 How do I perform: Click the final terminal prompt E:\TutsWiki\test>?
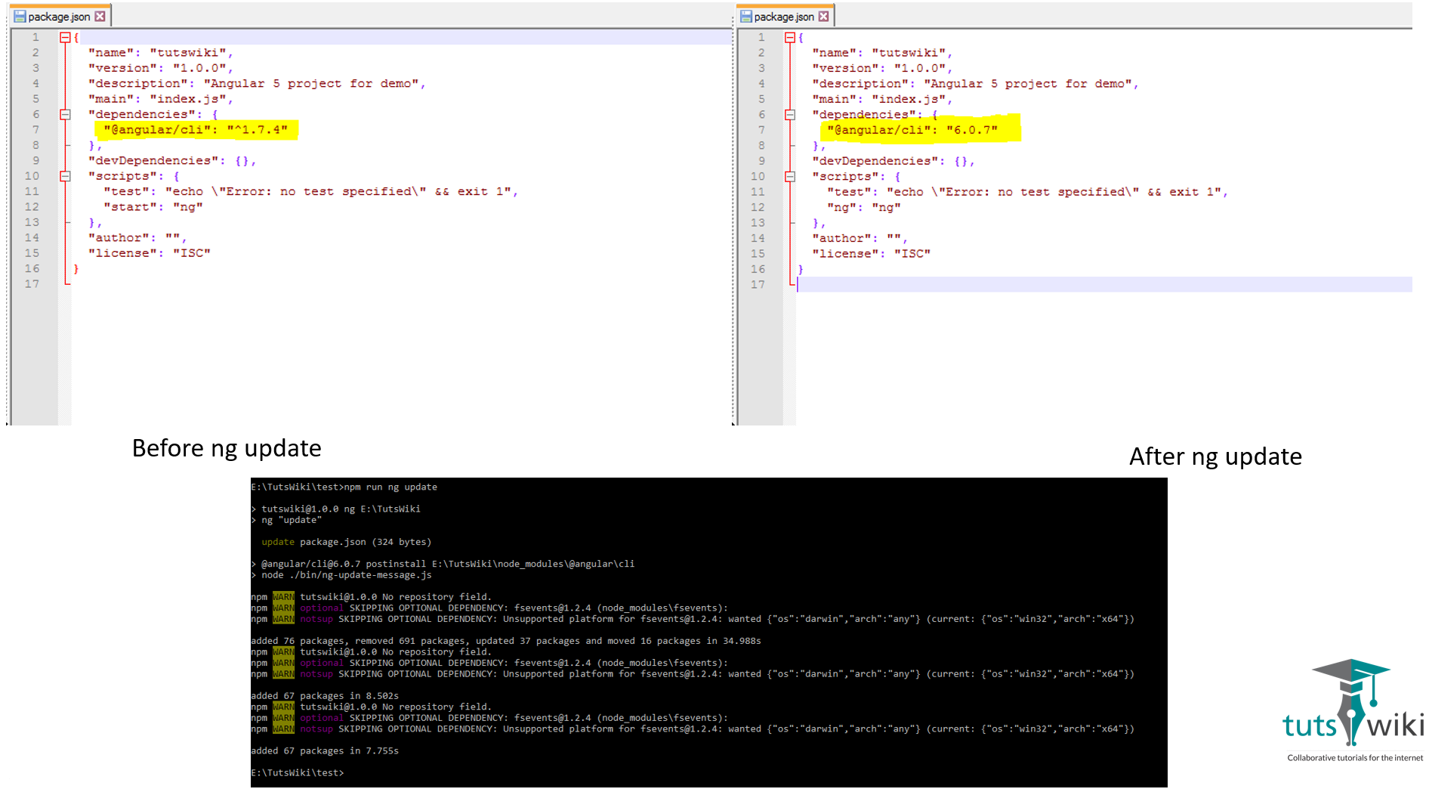298,773
